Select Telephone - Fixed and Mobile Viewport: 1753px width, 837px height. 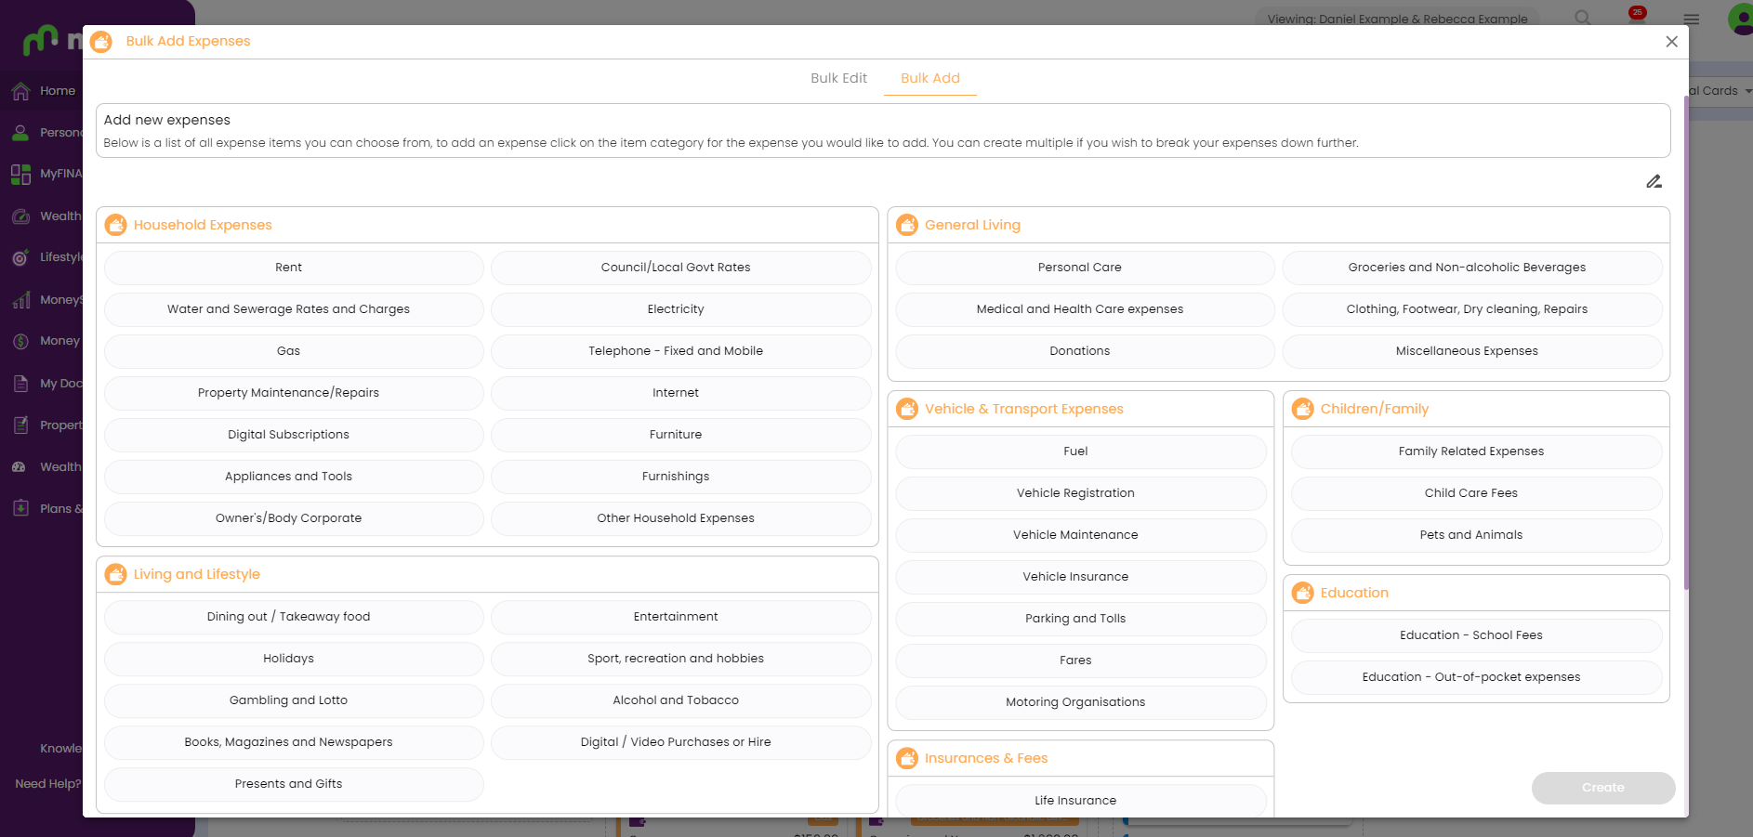click(681, 351)
